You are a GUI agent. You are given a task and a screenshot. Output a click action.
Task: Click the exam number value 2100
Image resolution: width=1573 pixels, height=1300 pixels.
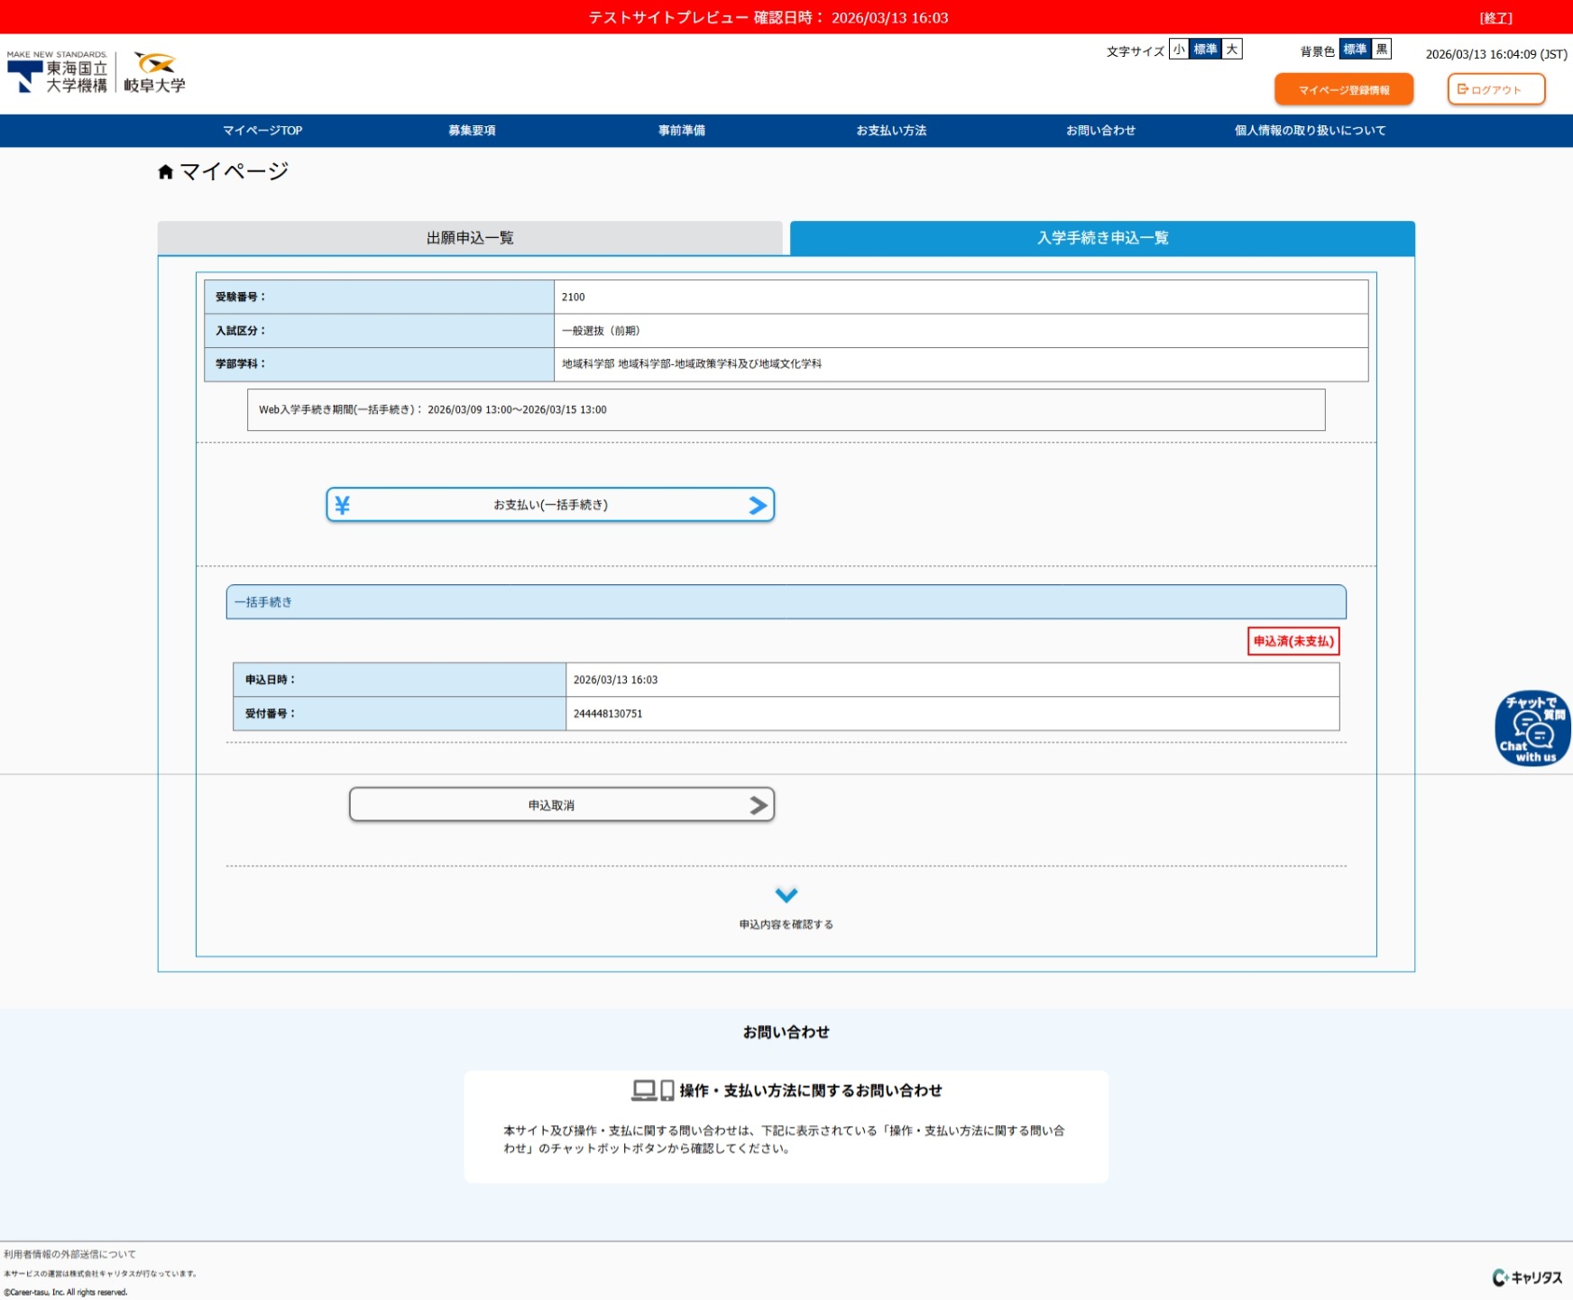coord(574,297)
